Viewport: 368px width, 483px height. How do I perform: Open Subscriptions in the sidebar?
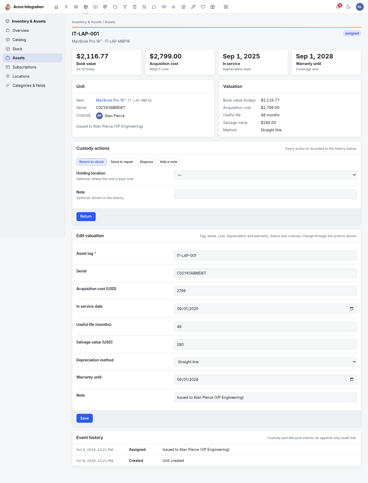[x=32, y=67]
